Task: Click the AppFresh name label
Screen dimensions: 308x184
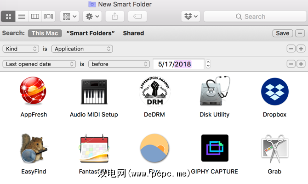Action: pos(34,115)
